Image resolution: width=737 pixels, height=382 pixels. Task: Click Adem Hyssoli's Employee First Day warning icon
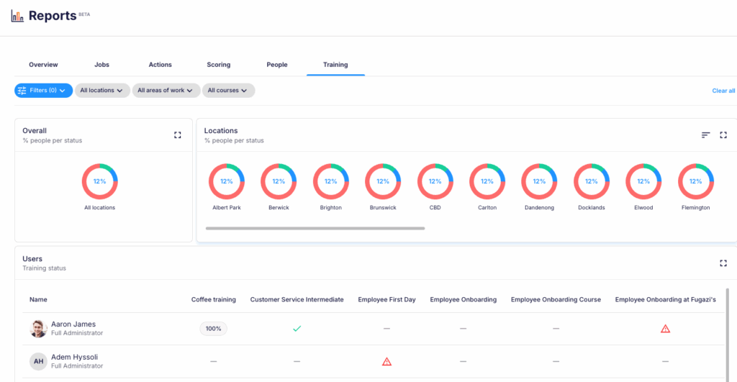coord(386,362)
